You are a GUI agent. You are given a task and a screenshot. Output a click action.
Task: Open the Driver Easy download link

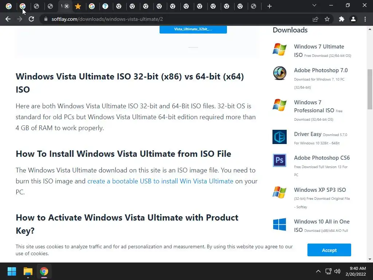pyautogui.click(x=321, y=138)
